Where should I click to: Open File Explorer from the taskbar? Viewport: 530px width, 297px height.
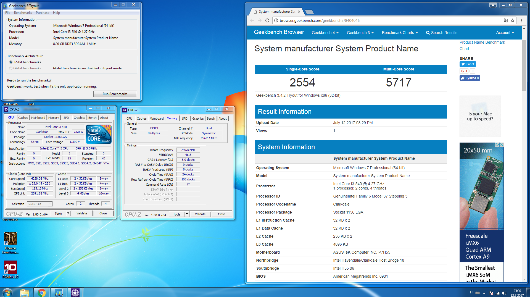click(x=25, y=292)
